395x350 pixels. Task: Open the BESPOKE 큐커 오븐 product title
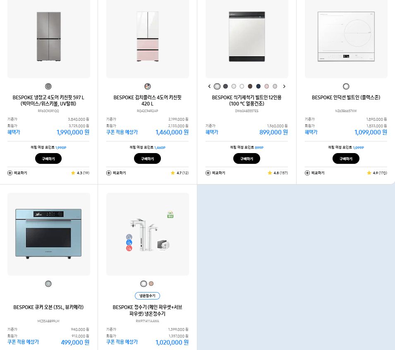48,307
